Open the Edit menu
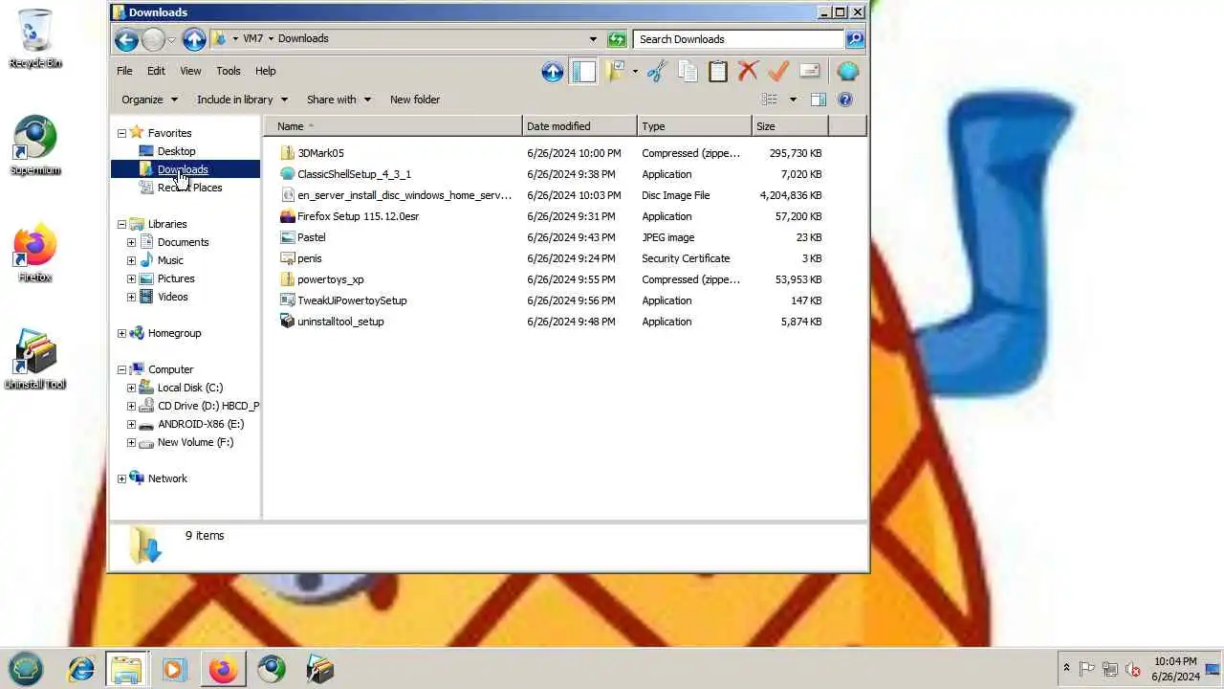The height and width of the screenshot is (689, 1224). coord(156,71)
